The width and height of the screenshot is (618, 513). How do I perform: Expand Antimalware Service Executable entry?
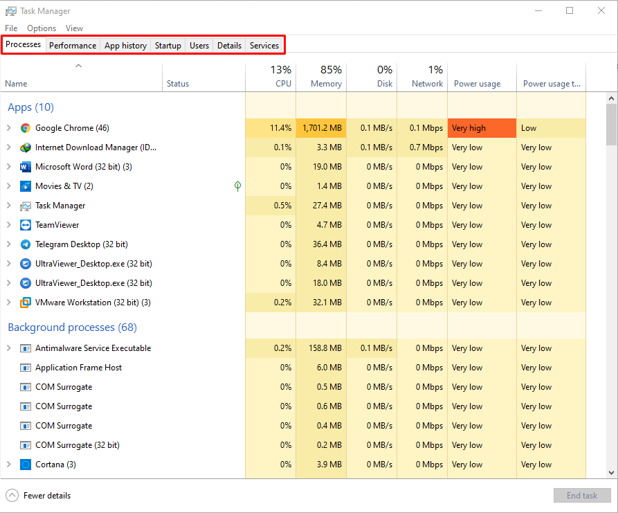coord(9,348)
